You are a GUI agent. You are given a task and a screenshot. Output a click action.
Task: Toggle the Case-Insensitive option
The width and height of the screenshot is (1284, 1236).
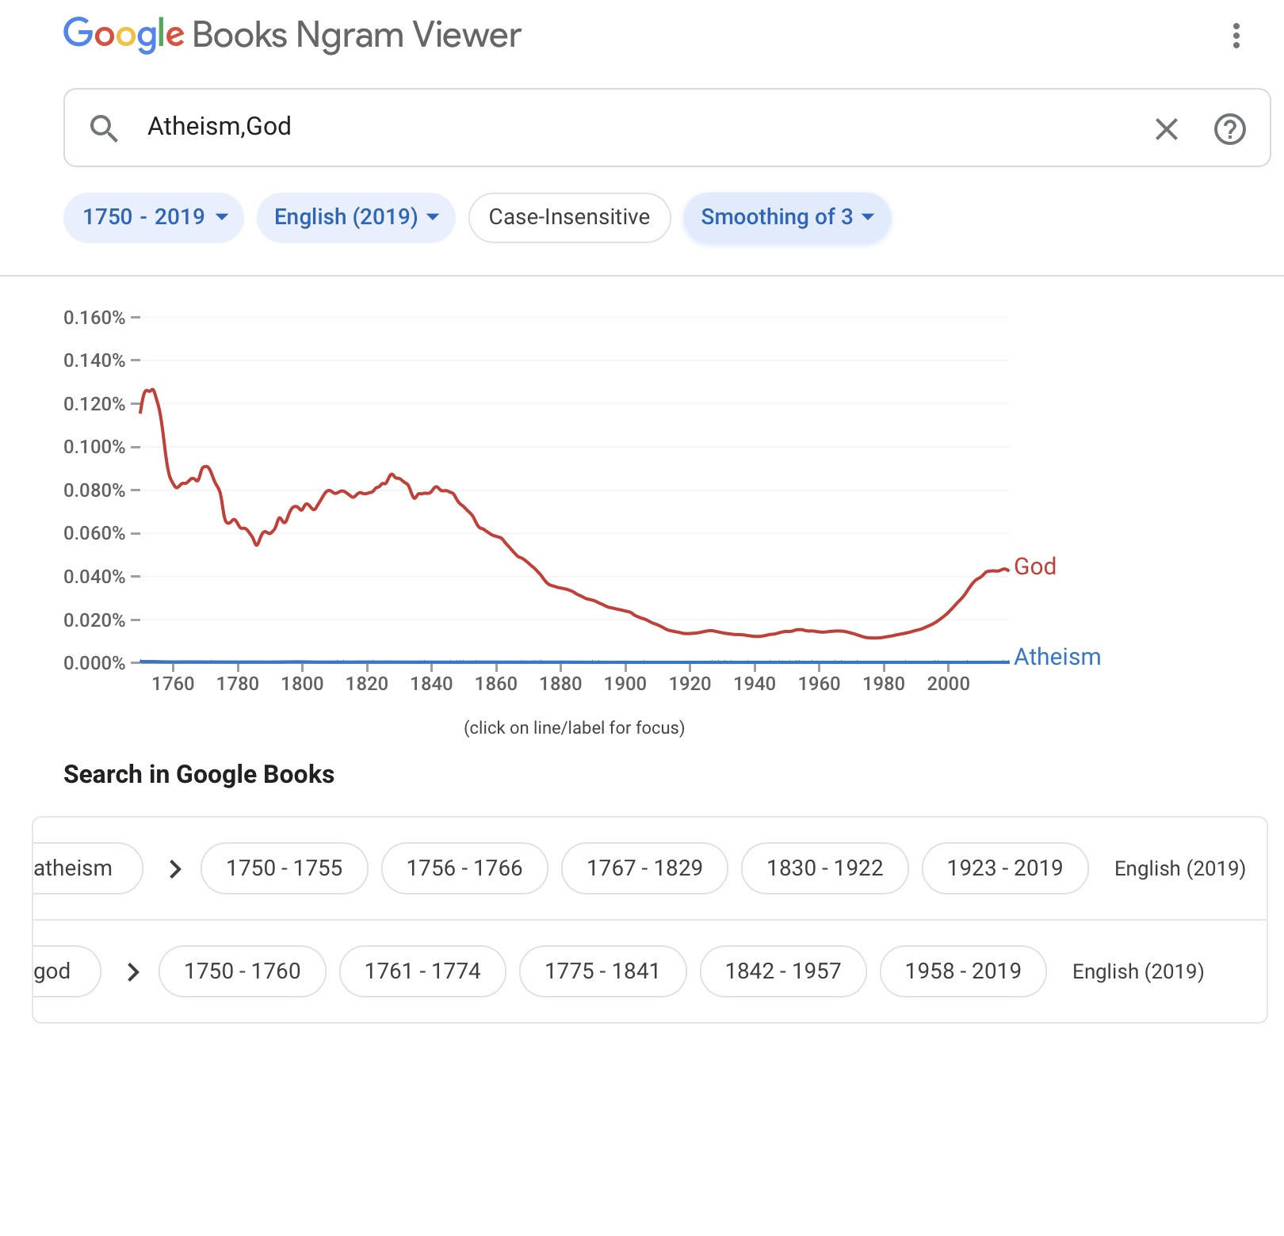click(x=569, y=217)
